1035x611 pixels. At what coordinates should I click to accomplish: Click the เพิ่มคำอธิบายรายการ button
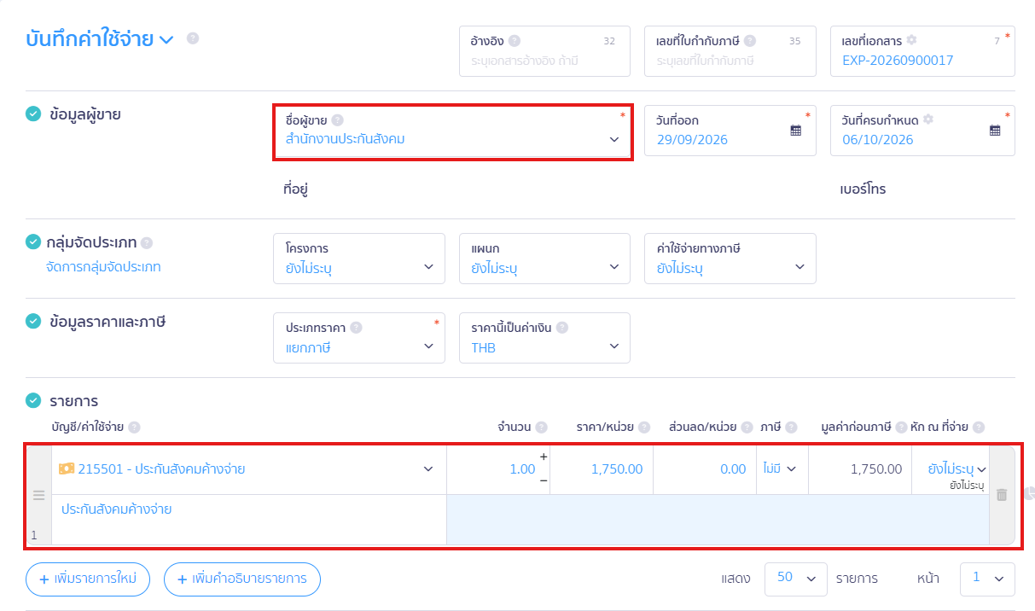coord(241,579)
